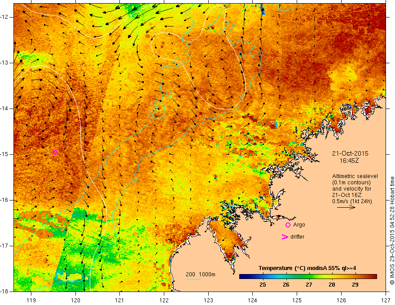Click the '21-Oct 16Z' text
This screenshot has height=305, width=395.
[346, 195]
